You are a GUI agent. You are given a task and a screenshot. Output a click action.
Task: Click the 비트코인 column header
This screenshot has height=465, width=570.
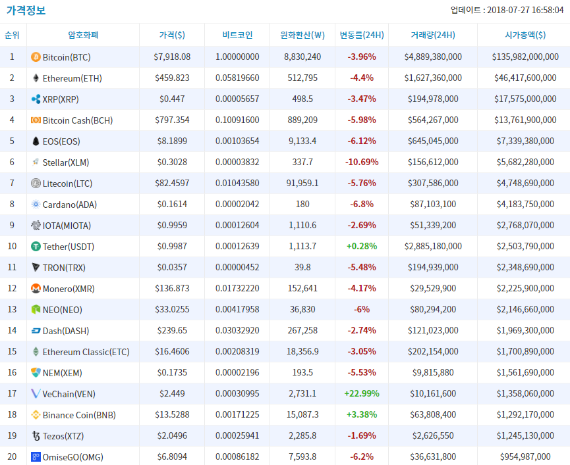pos(237,35)
